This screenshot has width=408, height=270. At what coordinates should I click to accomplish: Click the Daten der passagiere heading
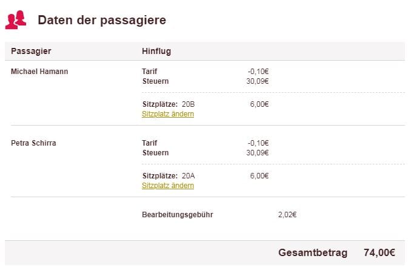tap(101, 20)
